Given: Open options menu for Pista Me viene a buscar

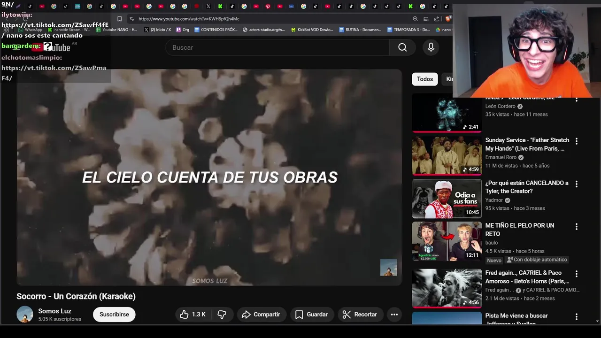Looking at the screenshot, I should click(x=576, y=317).
